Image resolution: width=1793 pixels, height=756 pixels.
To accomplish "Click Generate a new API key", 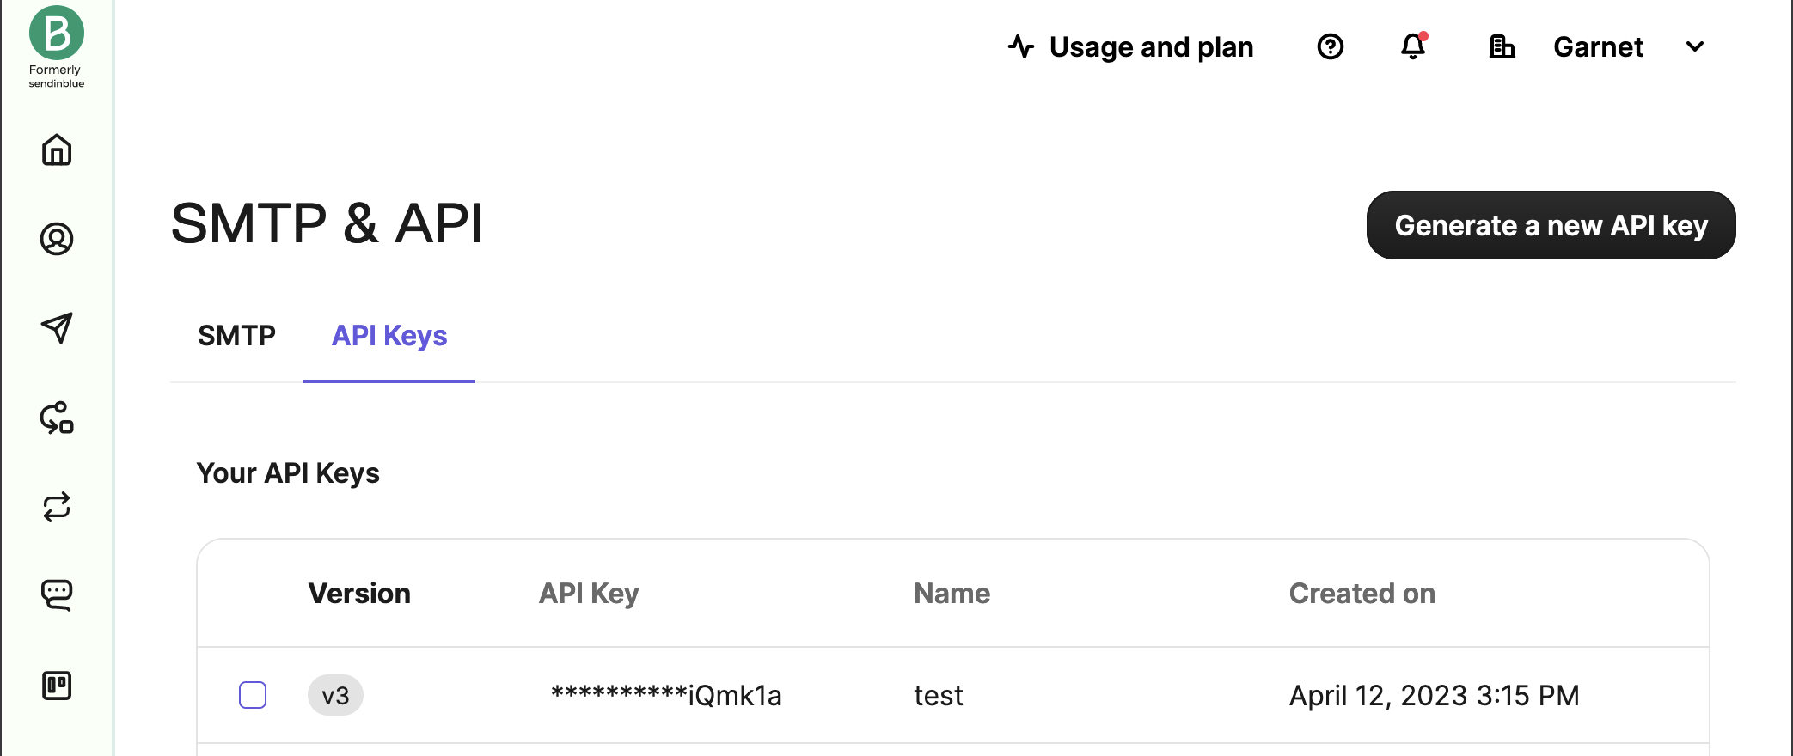I will click(1551, 225).
